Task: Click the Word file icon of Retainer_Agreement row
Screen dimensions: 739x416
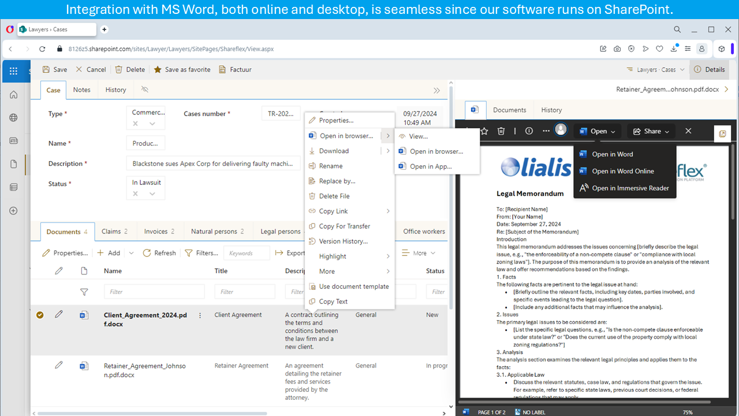Action: 84,366
